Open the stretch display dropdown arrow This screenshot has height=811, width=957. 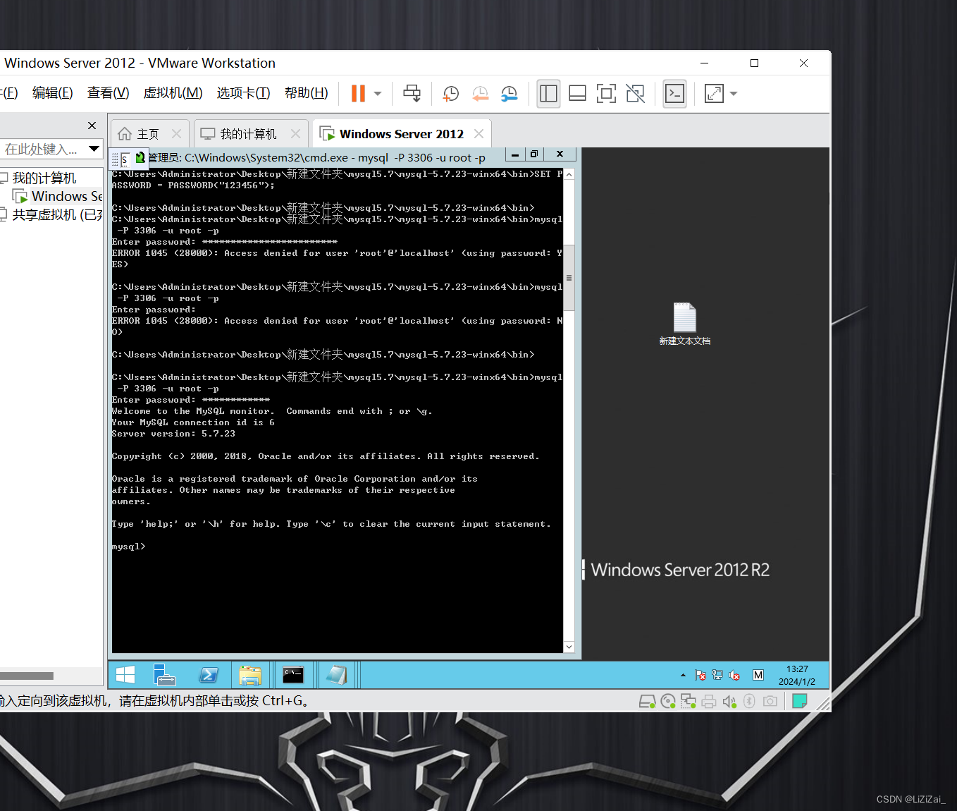point(734,93)
